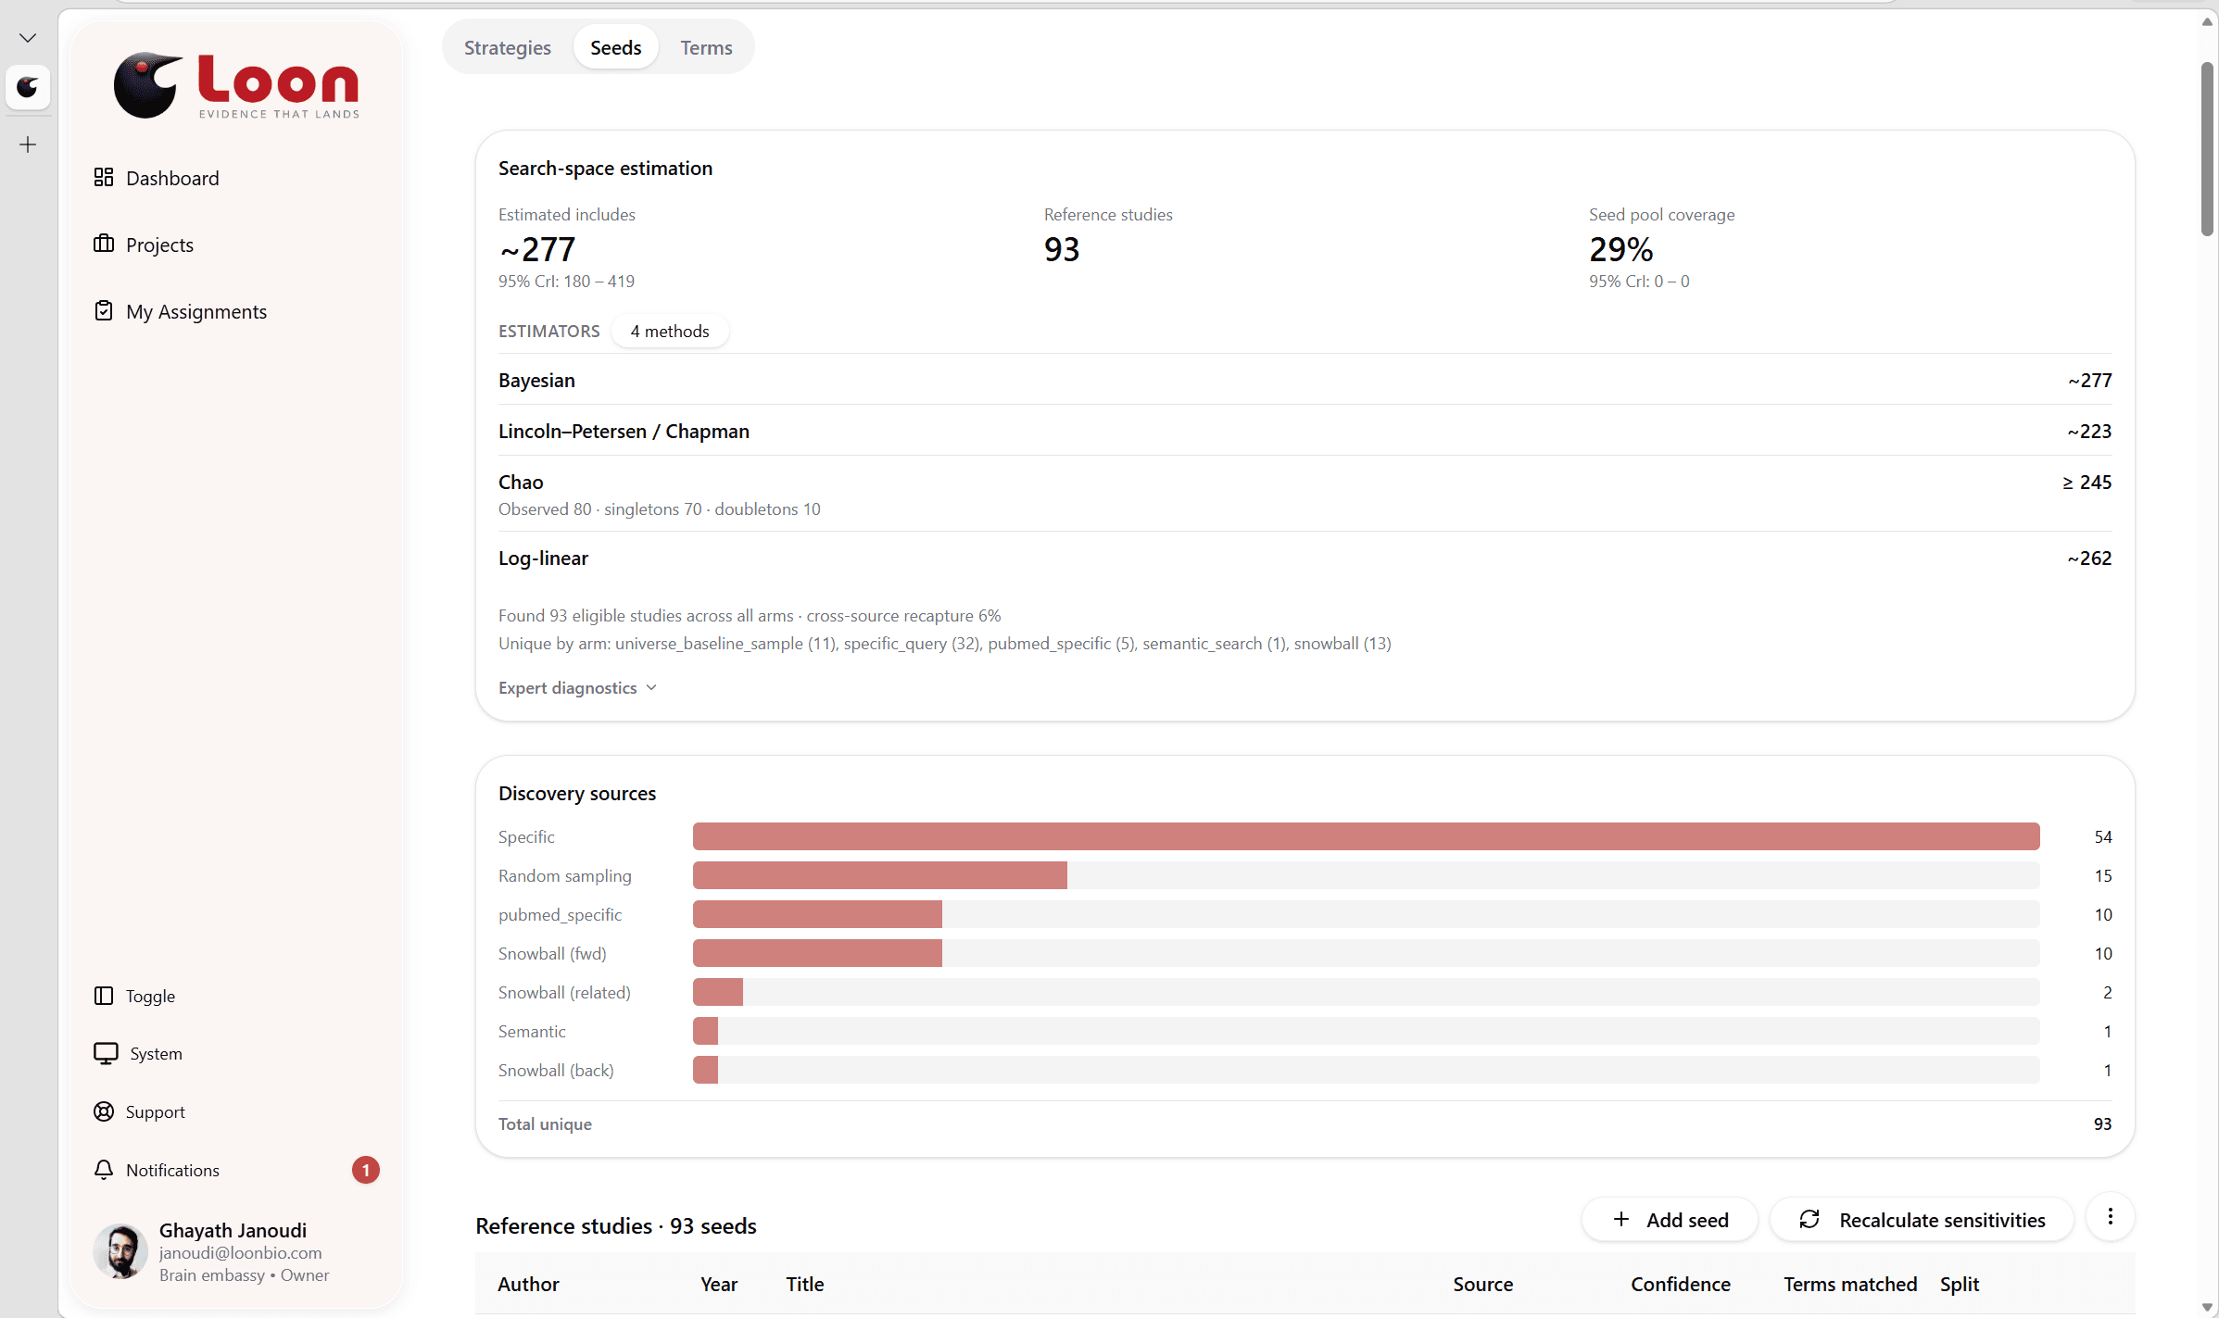
Task: Open the Projects section
Action: 143,245
